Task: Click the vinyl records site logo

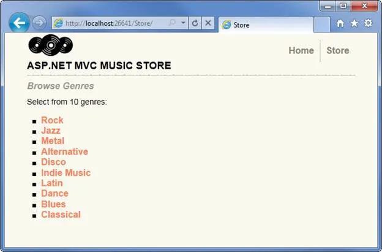Action: (51, 45)
